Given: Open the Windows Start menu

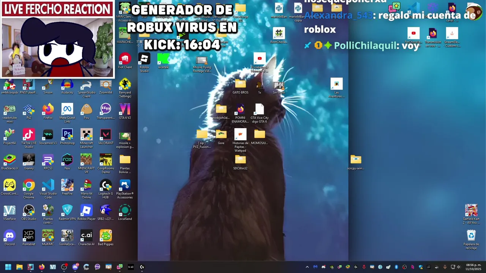Looking at the screenshot, I should point(8,267).
